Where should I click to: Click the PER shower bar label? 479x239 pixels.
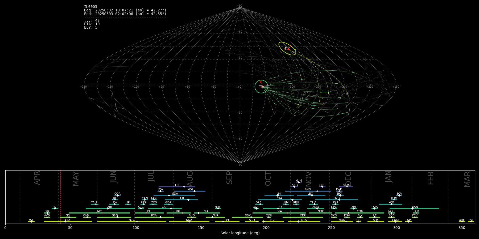pos(181,198)
